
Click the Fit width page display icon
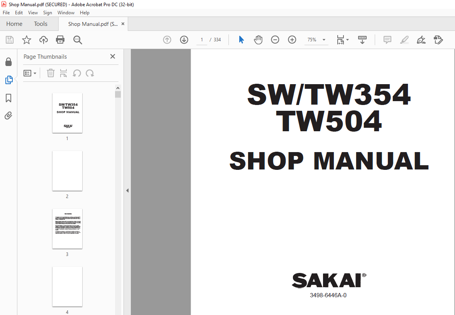point(340,40)
